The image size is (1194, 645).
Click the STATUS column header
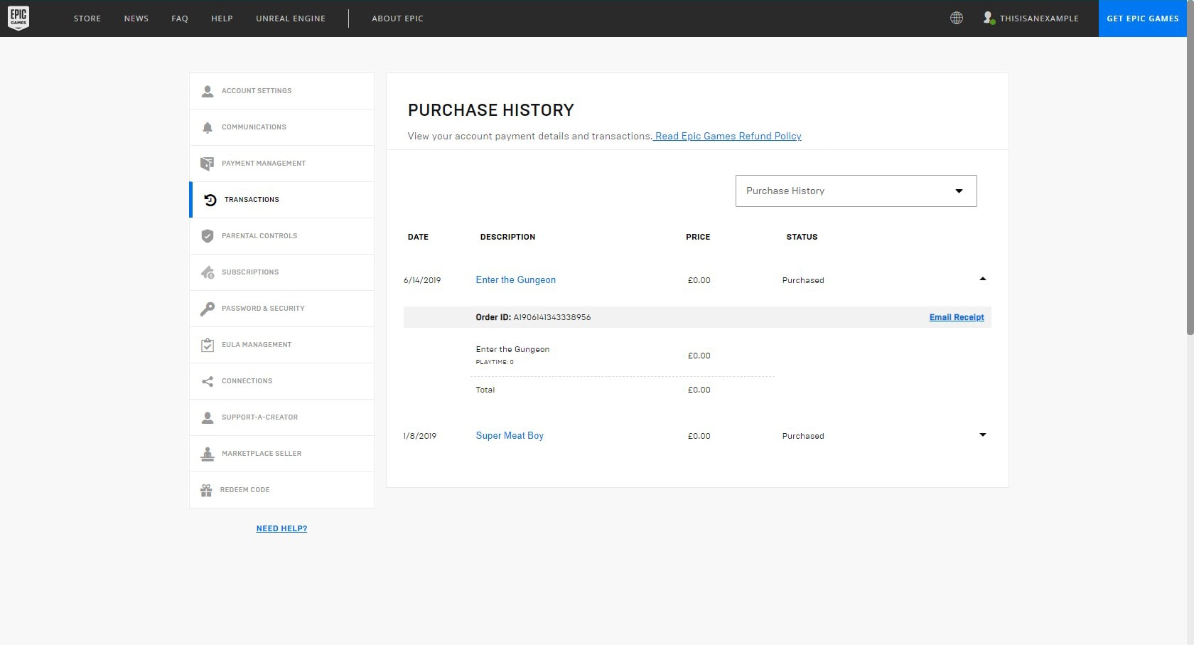(802, 237)
